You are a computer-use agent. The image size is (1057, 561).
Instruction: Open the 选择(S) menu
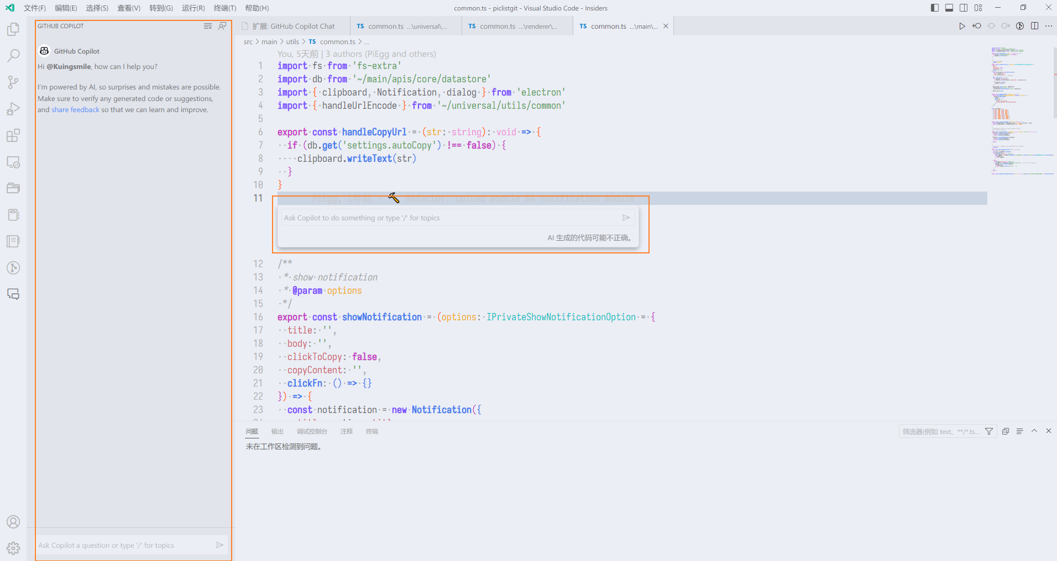(97, 8)
